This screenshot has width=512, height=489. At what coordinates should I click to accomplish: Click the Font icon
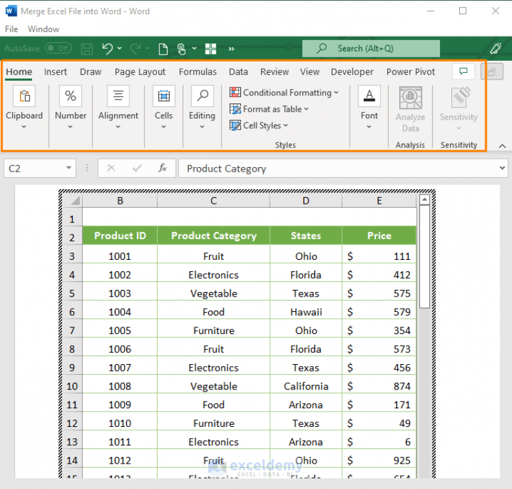(x=369, y=96)
